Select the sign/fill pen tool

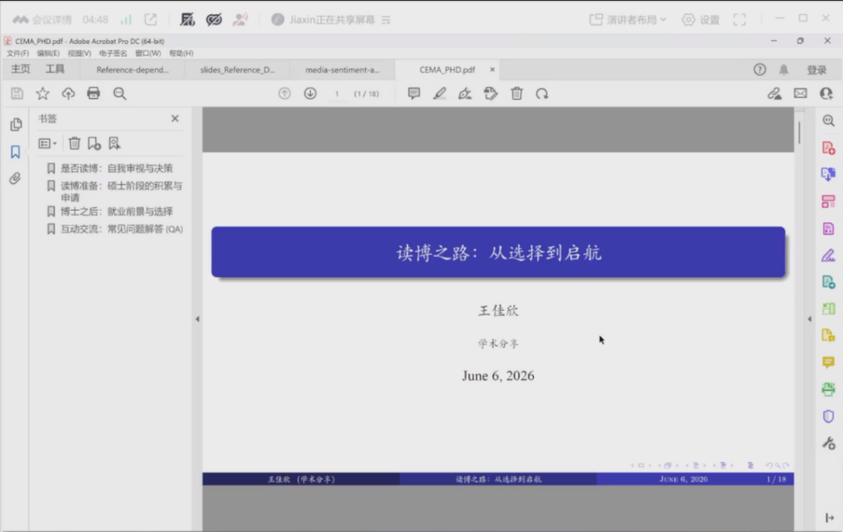[465, 94]
